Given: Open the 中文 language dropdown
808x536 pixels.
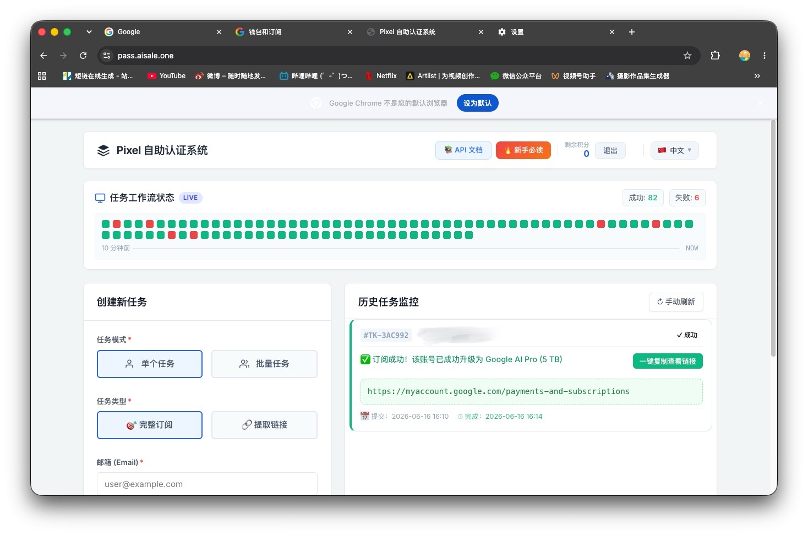Looking at the screenshot, I should click(x=675, y=150).
